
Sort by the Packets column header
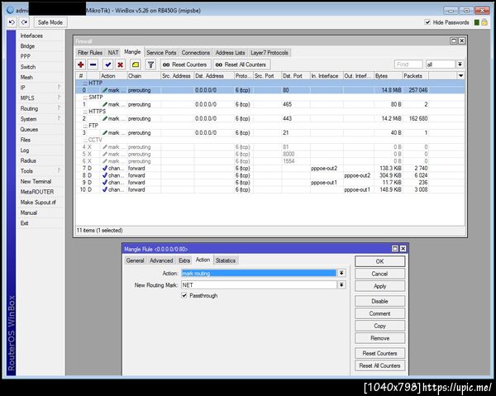415,76
